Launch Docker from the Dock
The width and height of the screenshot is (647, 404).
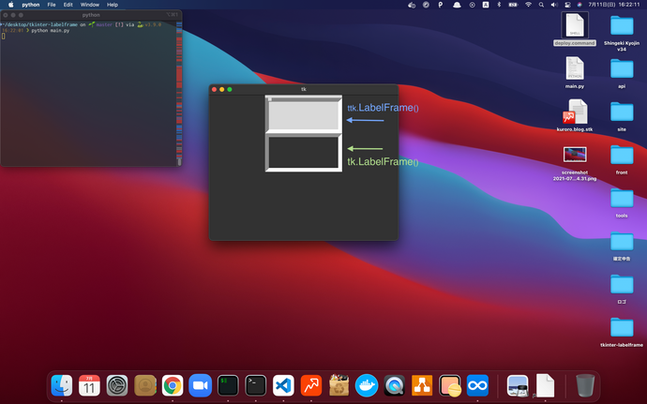(367, 386)
